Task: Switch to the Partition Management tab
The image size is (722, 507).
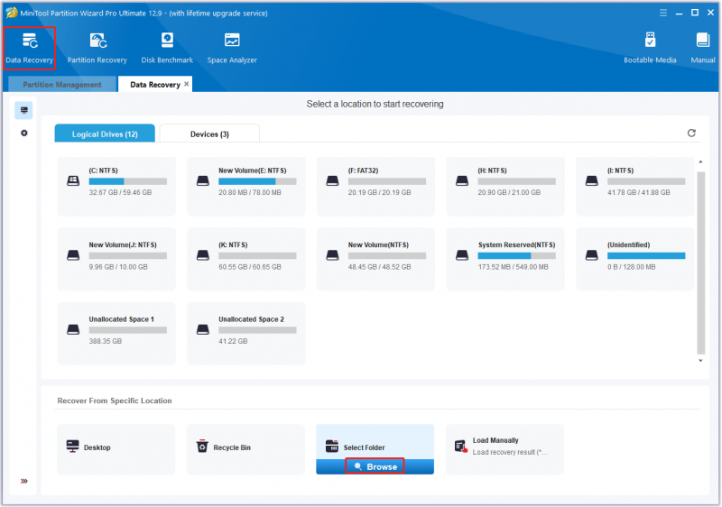Action: pos(62,85)
